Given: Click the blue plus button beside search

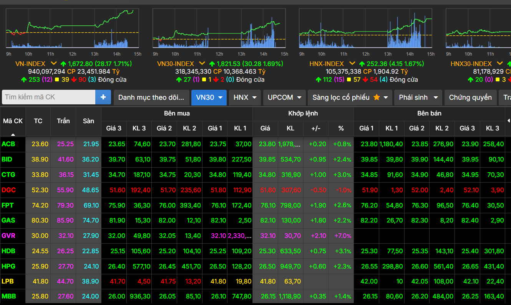Looking at the screenshot, I should click(x=103, y=97).
